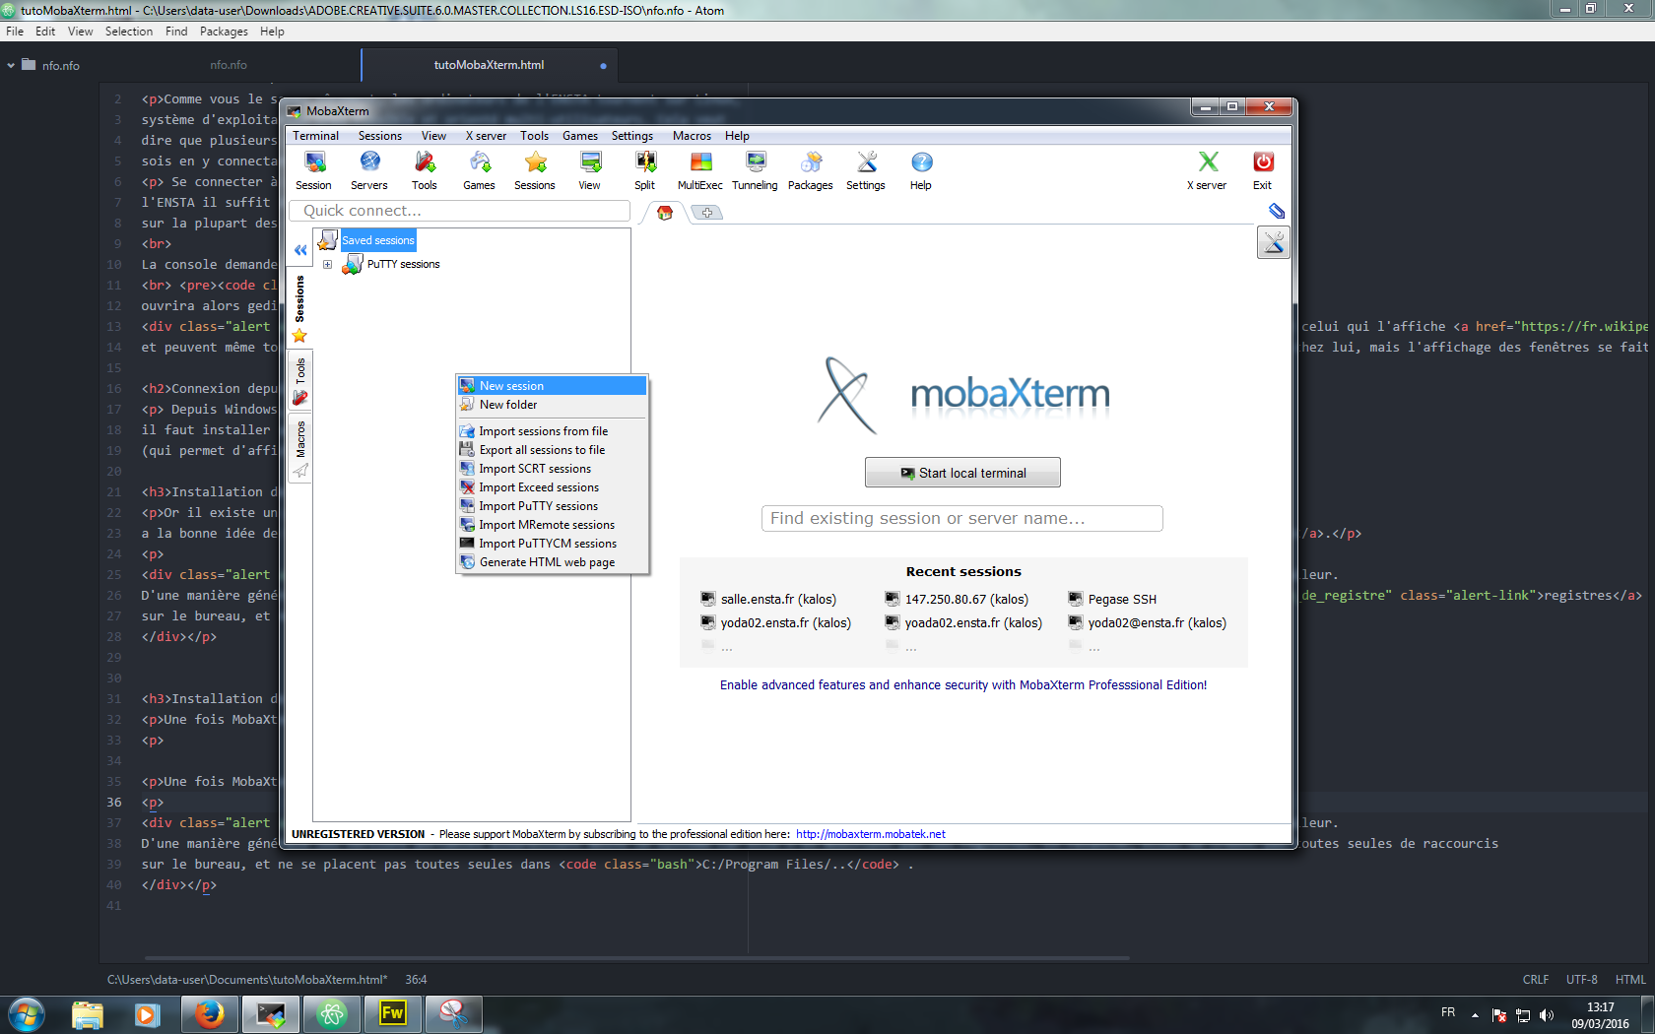Switch to tutoMobaXterm.html tab in Atom
The image size is (1655, 1034).
490,65
